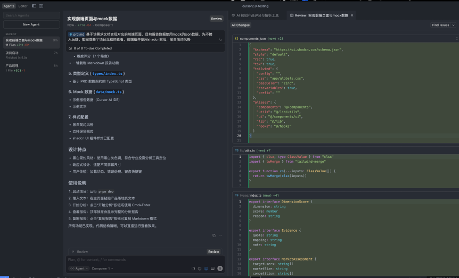The height and width of the screenshot is (278, 459).
Task: Click the right-side panel layout icon
Action: tap(42, 6)
